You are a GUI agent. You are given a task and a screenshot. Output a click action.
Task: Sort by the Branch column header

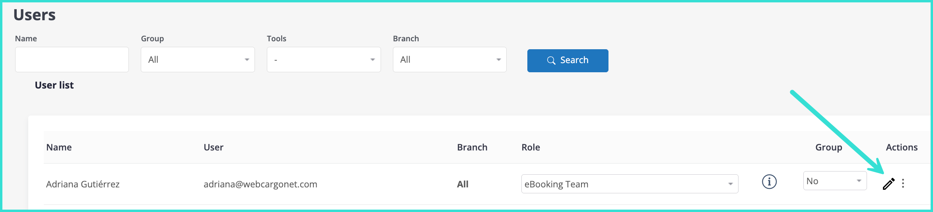click(x=472, y=147)
